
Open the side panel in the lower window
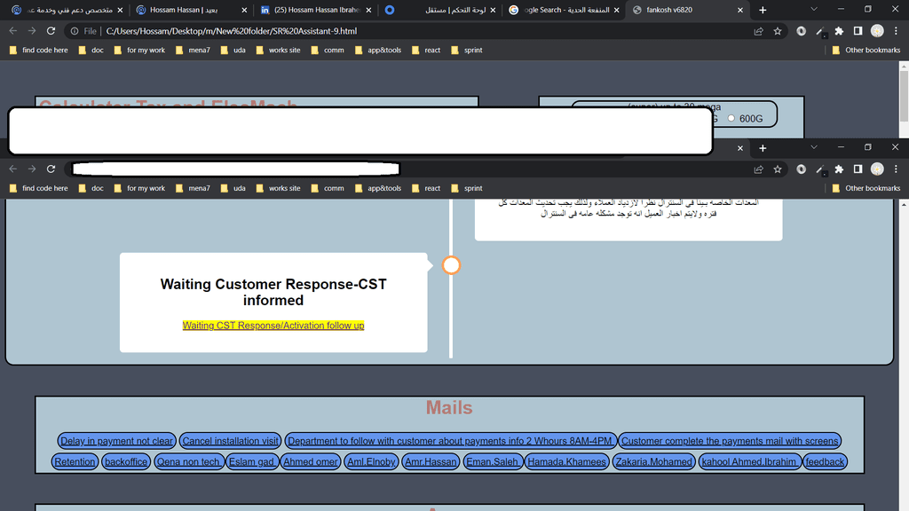(x=858, y=169)
